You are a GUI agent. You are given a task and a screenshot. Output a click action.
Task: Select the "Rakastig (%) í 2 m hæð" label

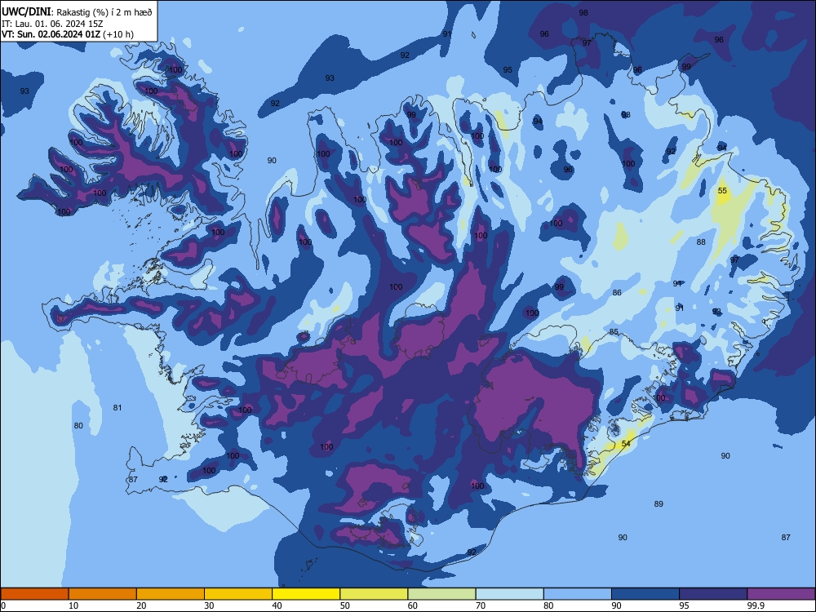pos(104,12)
